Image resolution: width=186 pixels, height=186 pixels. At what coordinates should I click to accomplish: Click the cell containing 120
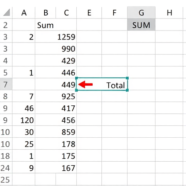(x=24, y=120)
